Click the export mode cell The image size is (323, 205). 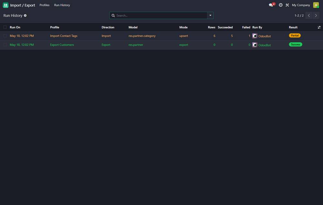(x=183, y=45)
